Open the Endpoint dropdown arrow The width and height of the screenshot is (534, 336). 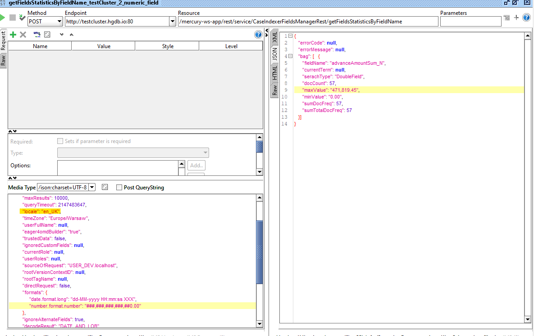point(172,22)
